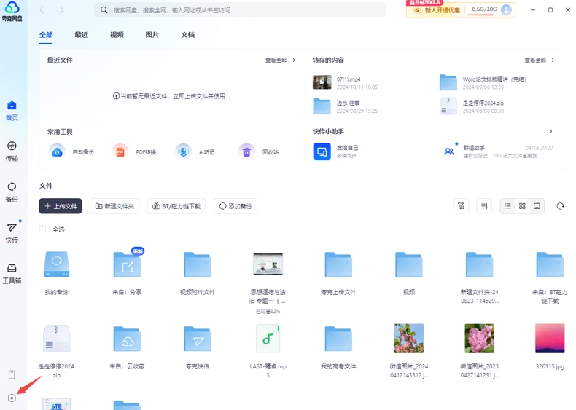Select the 走走停停2024.zip file in grid
Viewport: 576px width, 410px height.
pyautogui.click(x=57, y=339)
